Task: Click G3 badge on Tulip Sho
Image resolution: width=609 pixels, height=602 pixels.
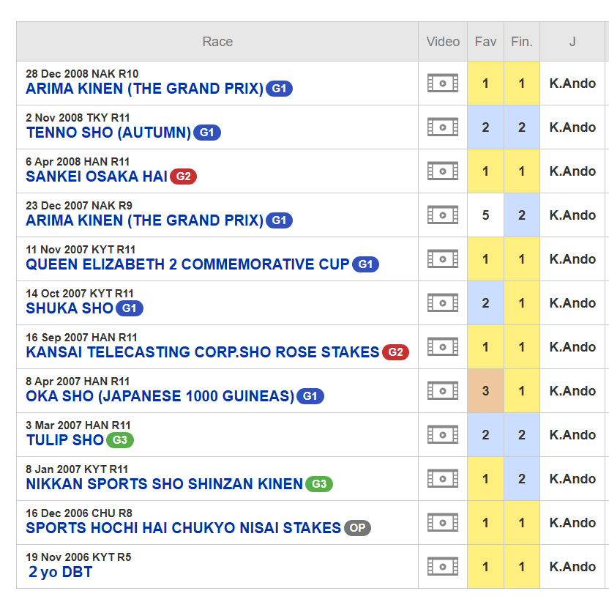Action: [120, 440]
